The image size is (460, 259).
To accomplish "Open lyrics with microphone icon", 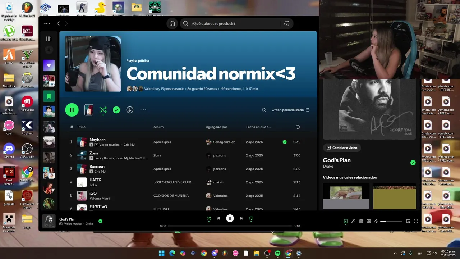I will 353,221.
